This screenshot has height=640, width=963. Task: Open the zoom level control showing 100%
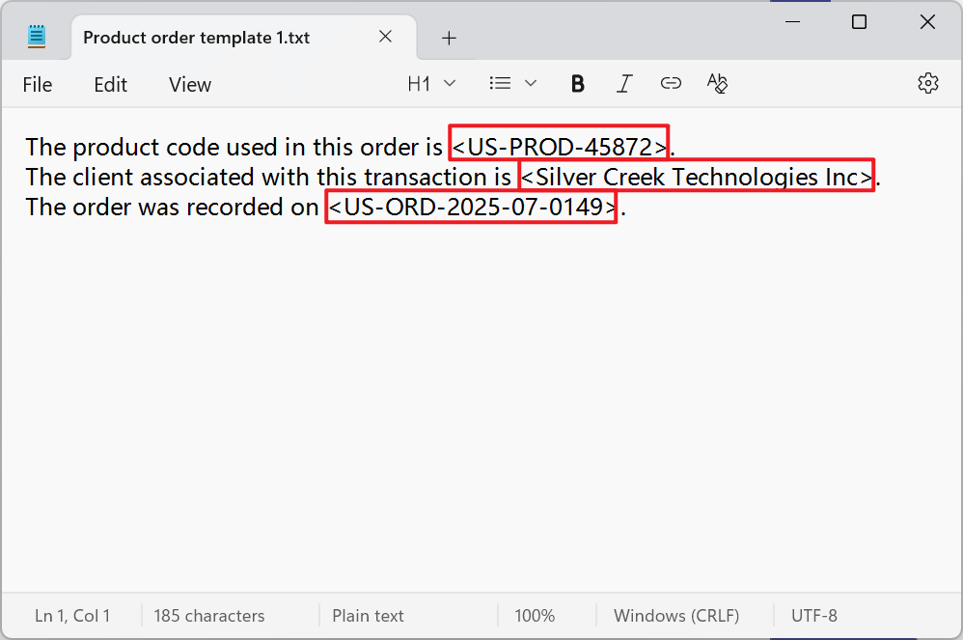point(535,615)
